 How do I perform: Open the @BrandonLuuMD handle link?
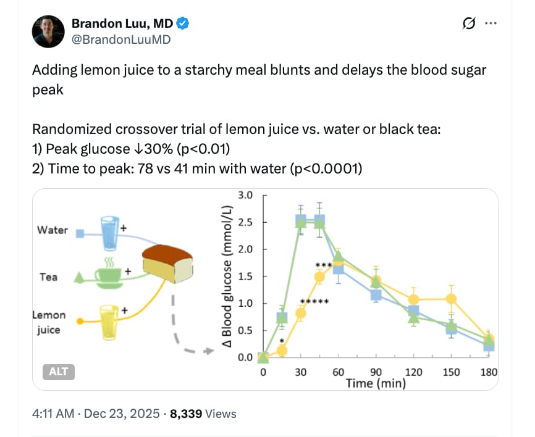pos(121,40)
